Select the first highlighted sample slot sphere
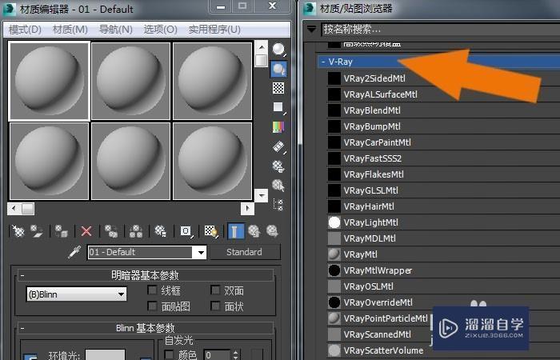The image size is (560, 360). [x=49, y=81]
